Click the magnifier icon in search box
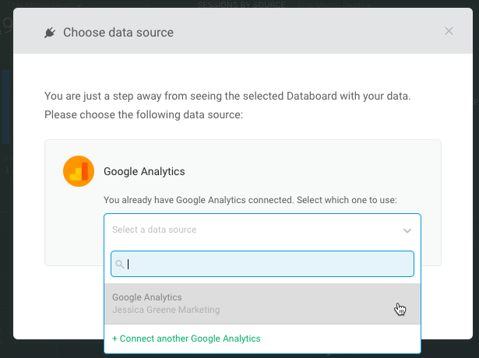 click(120, 265)
